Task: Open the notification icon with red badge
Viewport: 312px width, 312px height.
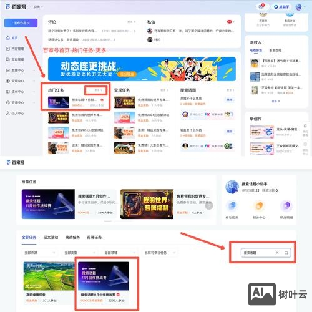Action: [261, 7]
